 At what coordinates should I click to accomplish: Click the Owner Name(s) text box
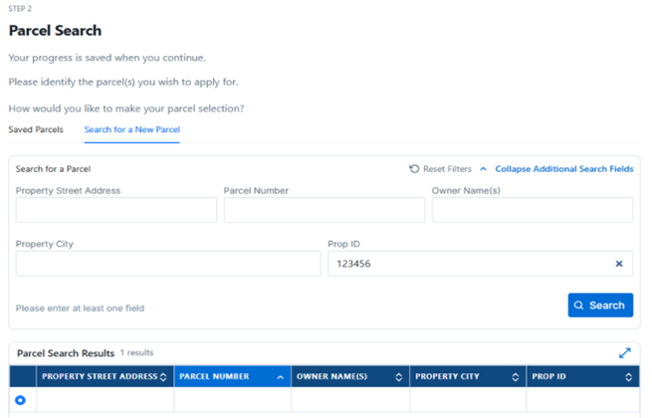(532, 210)
